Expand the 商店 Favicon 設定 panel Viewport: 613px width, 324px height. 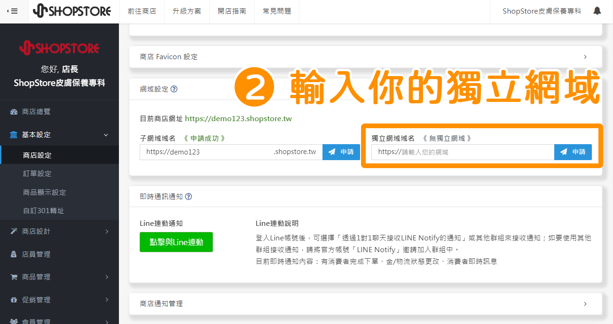(x=365, y=57)
